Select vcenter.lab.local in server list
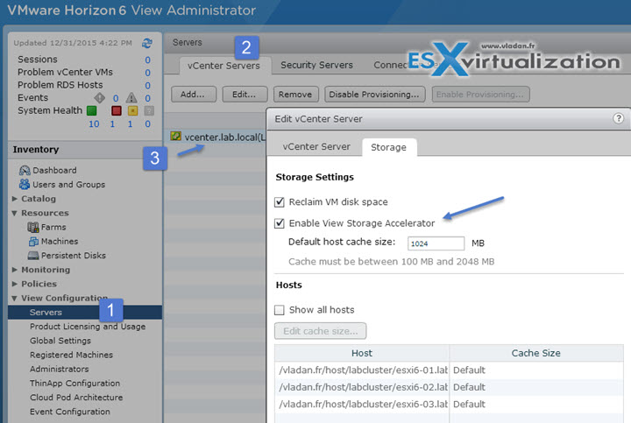 [x=224, y=137]
